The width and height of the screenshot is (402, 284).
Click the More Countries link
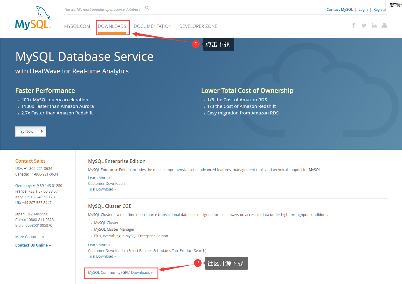pos(30,237)
